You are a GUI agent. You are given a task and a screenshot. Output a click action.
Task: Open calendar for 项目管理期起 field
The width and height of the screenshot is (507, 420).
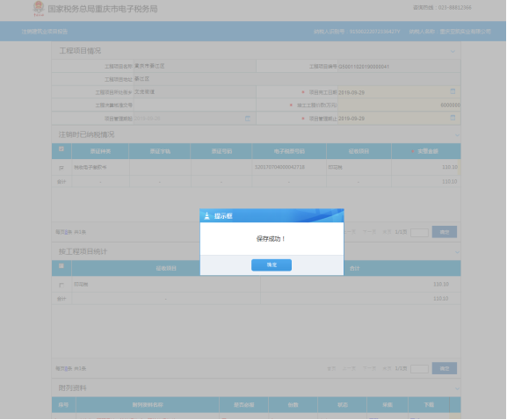[x=248, y=119]
